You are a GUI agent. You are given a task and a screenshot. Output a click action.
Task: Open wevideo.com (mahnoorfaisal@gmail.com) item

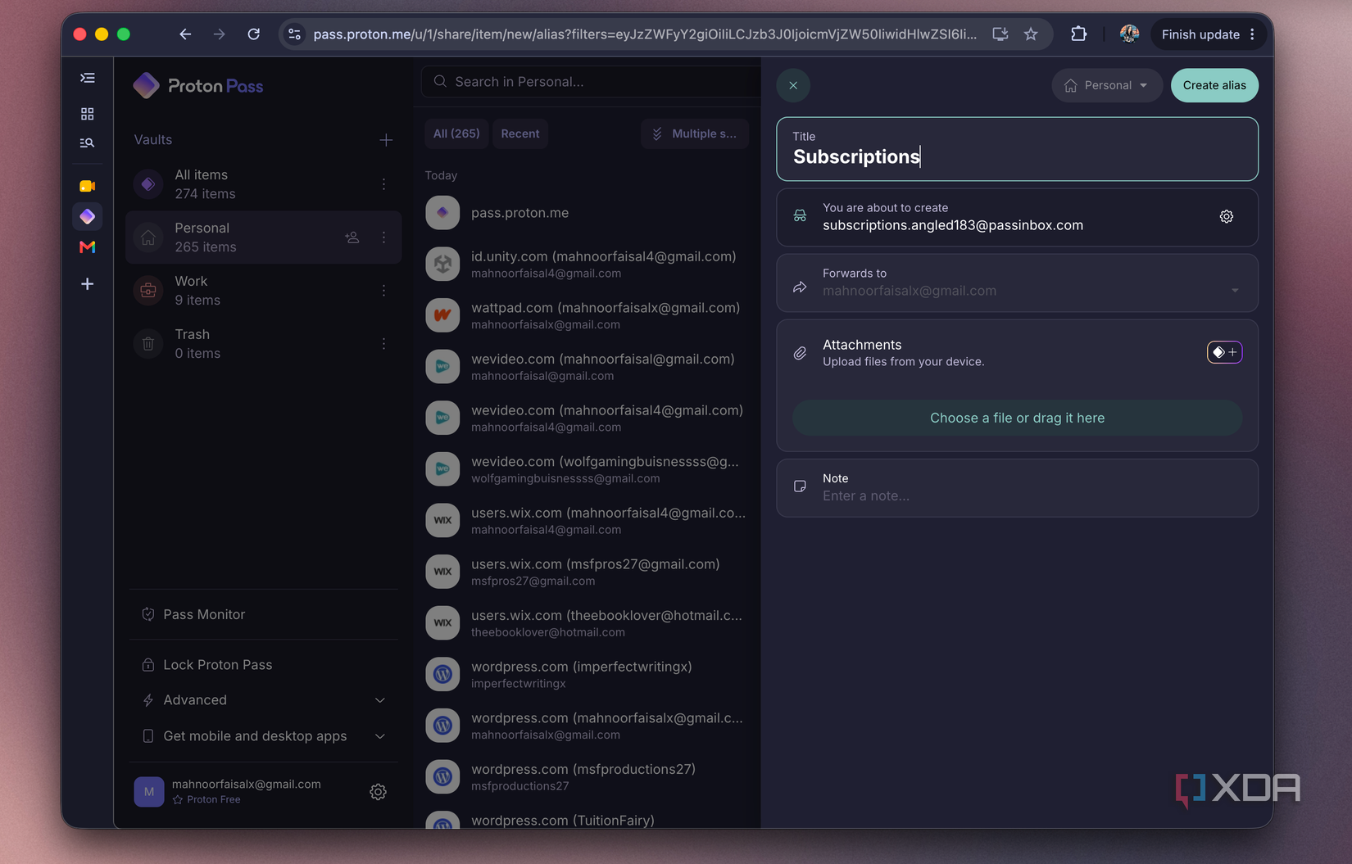coord(587,367)
